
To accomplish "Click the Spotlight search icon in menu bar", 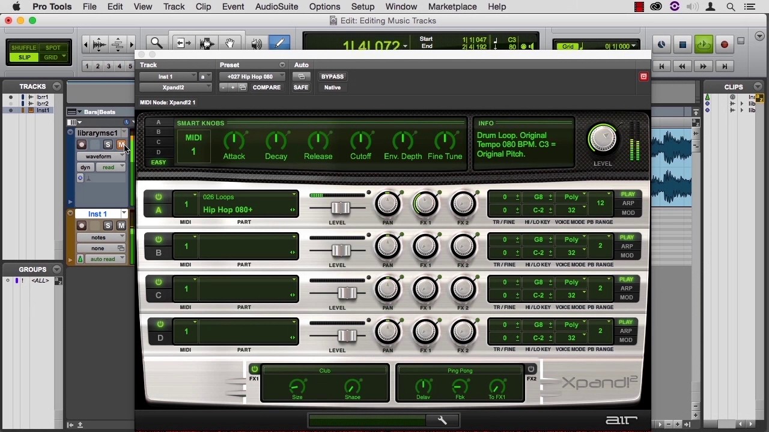I will pos(731,7).
